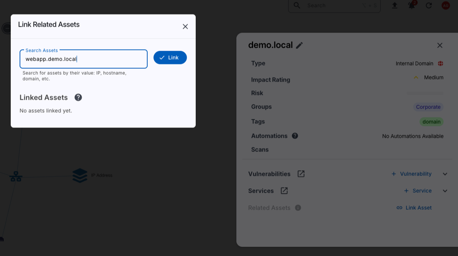Expand the Vulnerabilities section chevron

(x=445, y=174)
